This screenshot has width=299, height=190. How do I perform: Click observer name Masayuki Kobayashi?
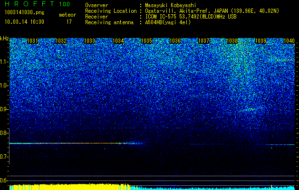(x=171, y=5)
